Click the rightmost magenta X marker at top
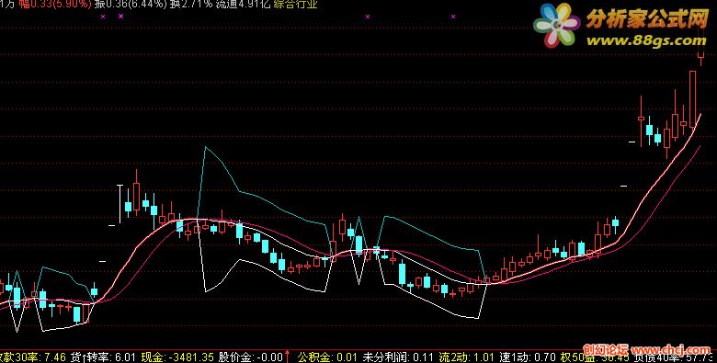This screenshot has height=363, width=717. (x=453, y=17)
